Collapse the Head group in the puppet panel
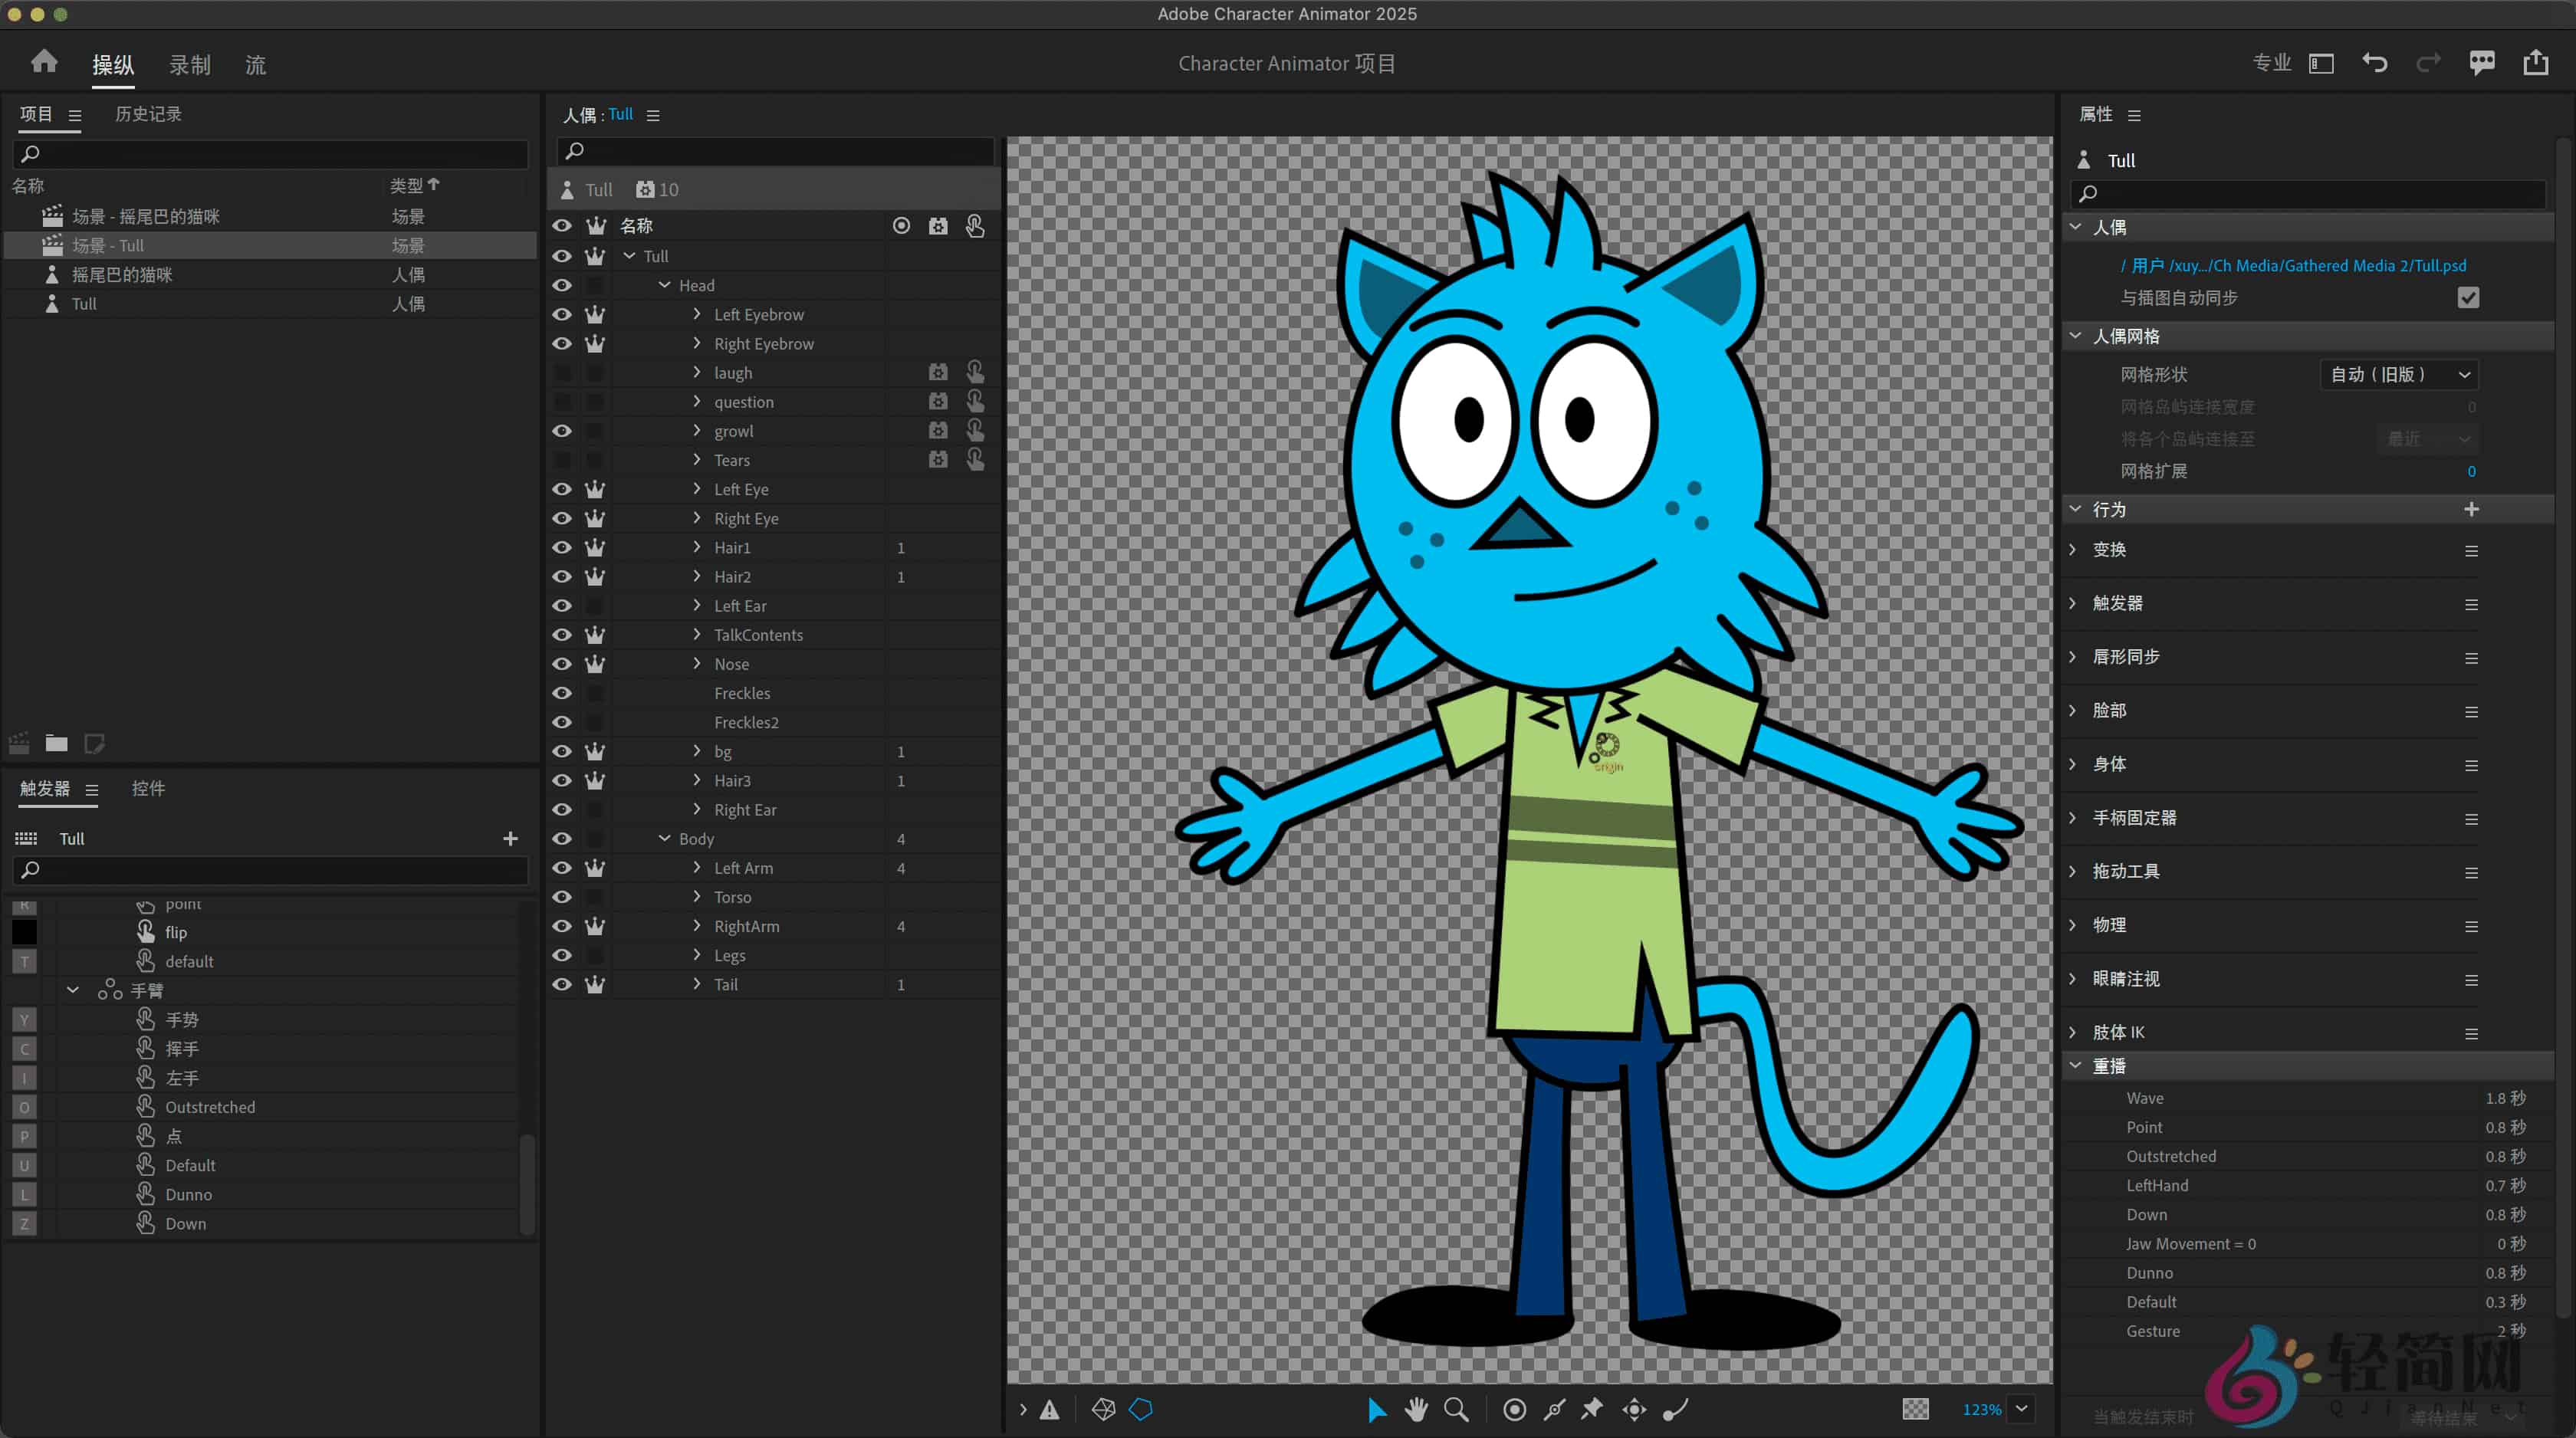Image resolution: width=2576 pixels, height=1438 pixels. coord(663,285)
